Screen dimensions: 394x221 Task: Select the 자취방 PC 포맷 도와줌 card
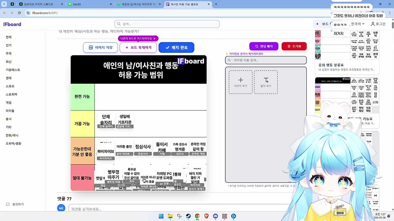[x=164, y=178]
